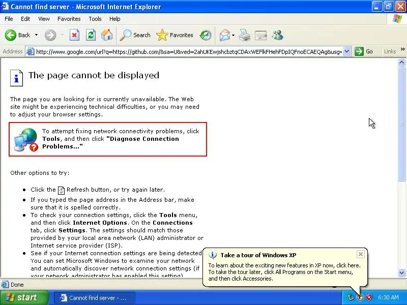407x305 pixels.
Task: Open the Messenger people icon
Action: (x=277, y=35)
